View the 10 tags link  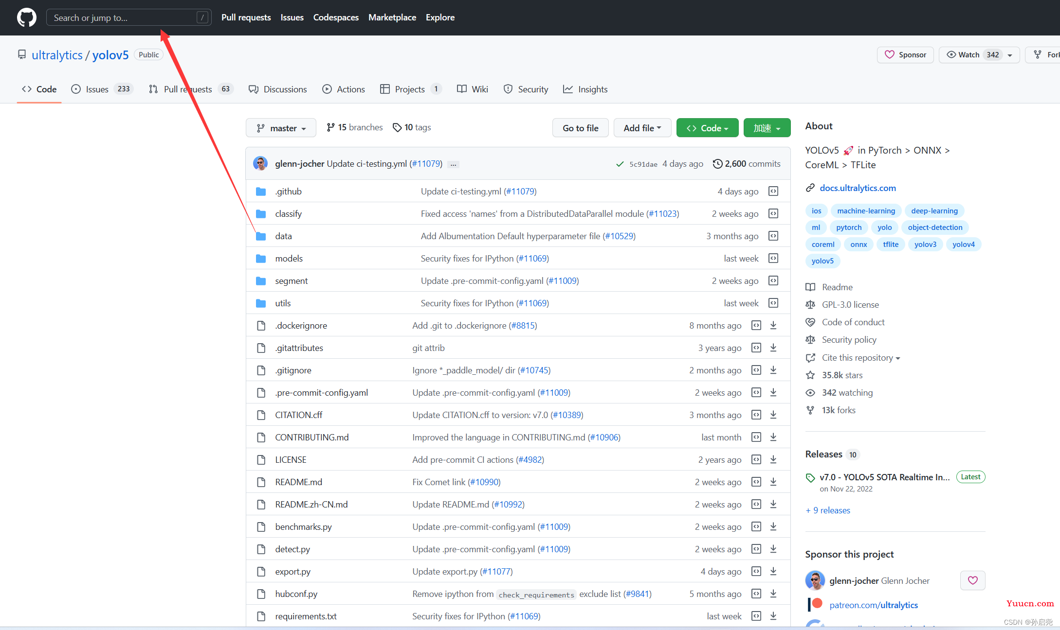click(412, 127)
